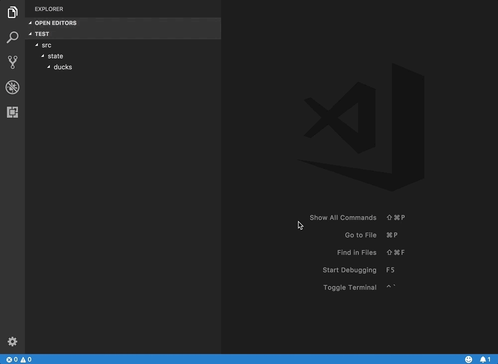
Task: Collapse the src folder arrow
Action: tap(36, 45)
